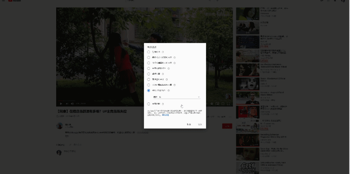Image resolution: width=350 pixels, height=174 pixels.
Task: Click the video player play button
Action: [x=61, y=104]
